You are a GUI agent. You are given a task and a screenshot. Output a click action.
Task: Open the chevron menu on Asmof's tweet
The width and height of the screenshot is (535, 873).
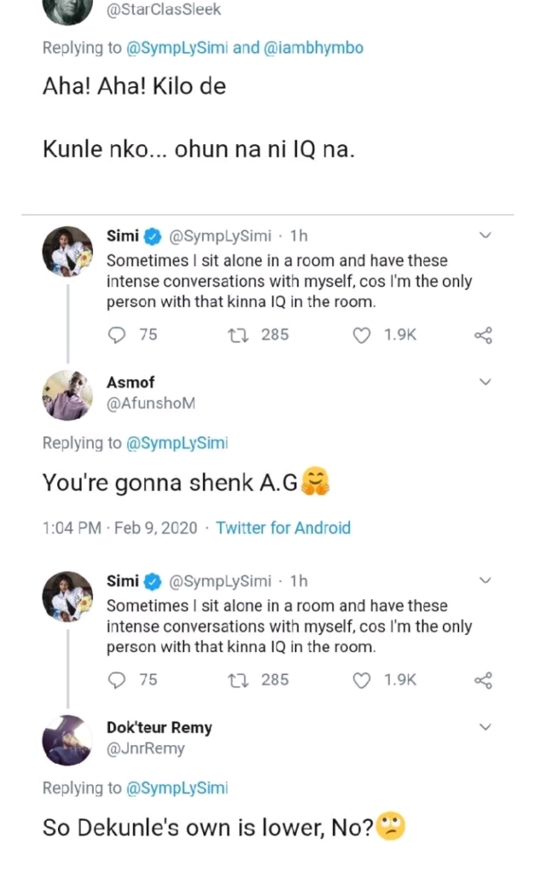tap(486, 383)
